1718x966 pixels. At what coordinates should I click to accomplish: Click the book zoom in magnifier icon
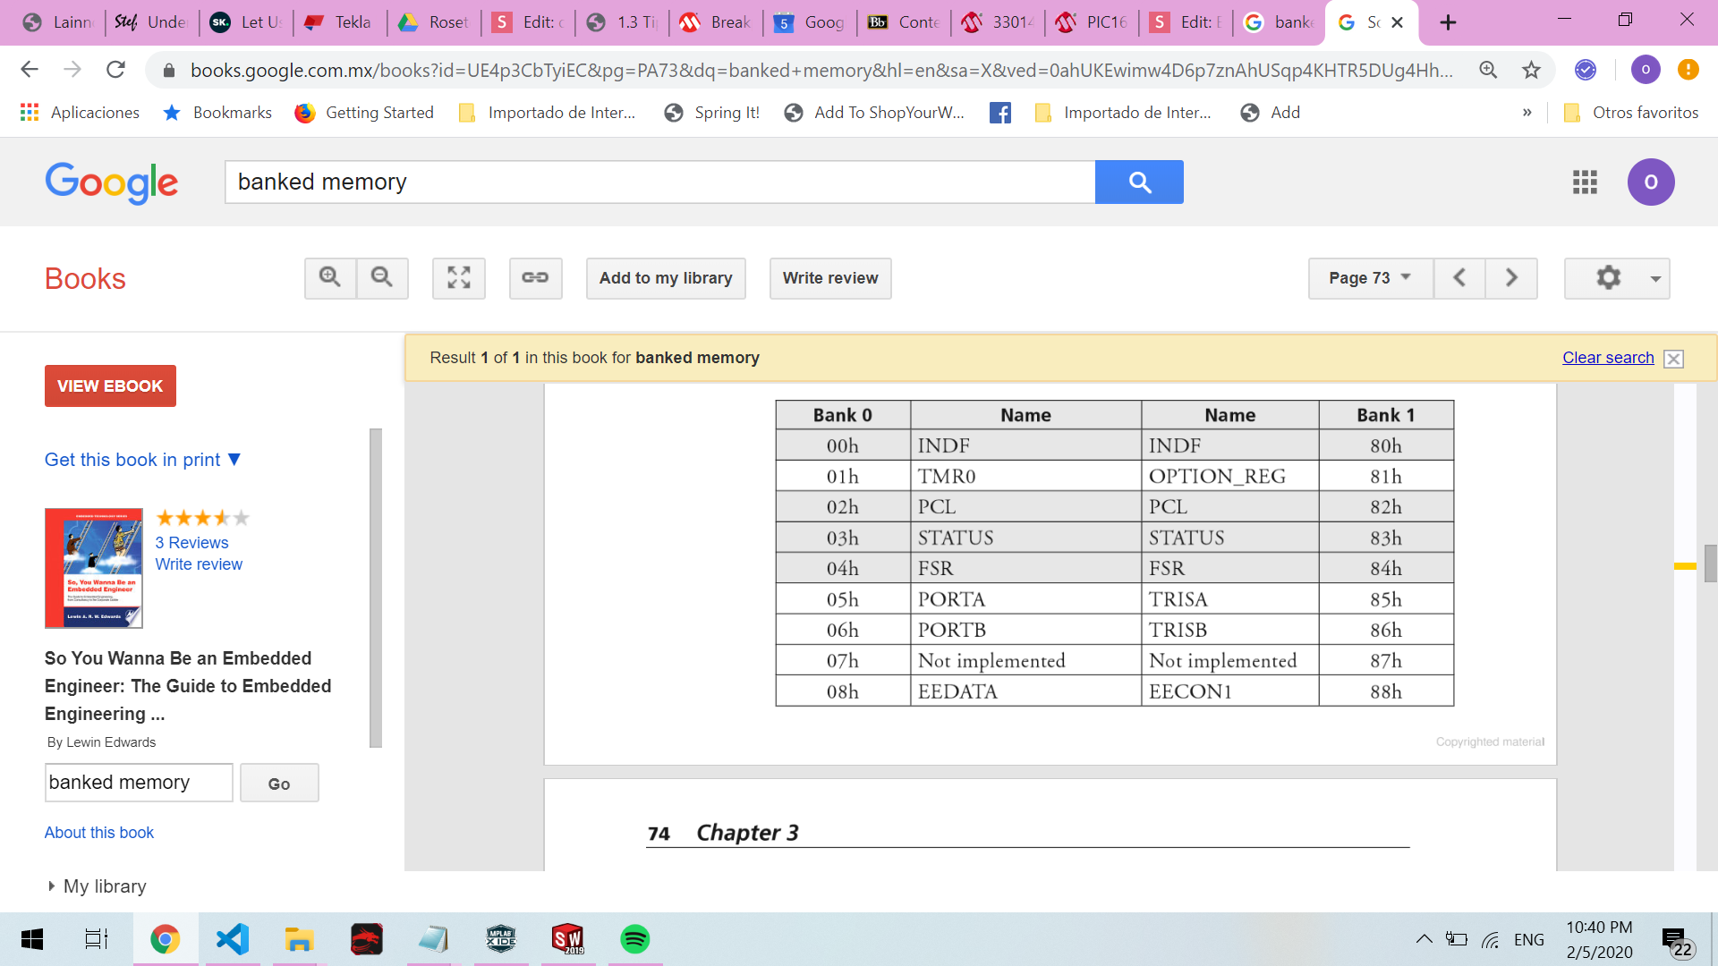click(330, 278)
